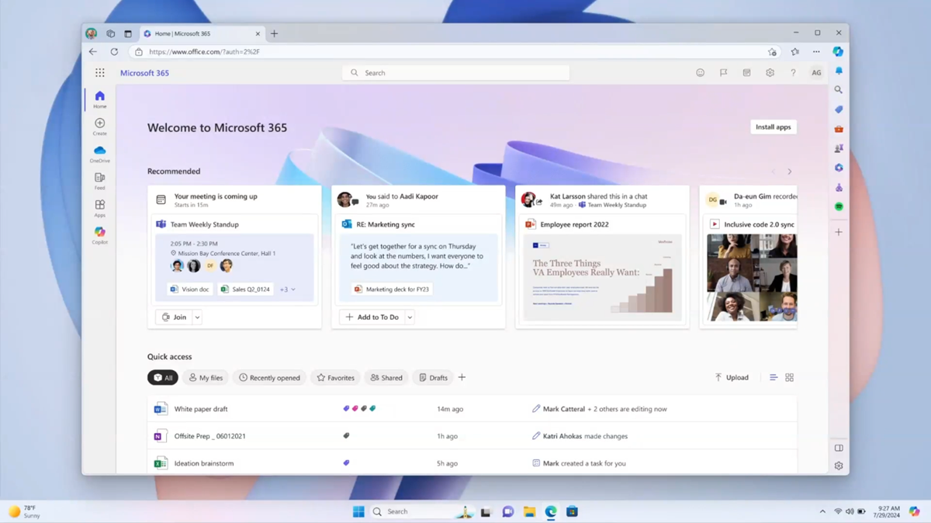The image size is (931, 523).
Task: Enable the Favorites filter pill
Action: point(335,377)
